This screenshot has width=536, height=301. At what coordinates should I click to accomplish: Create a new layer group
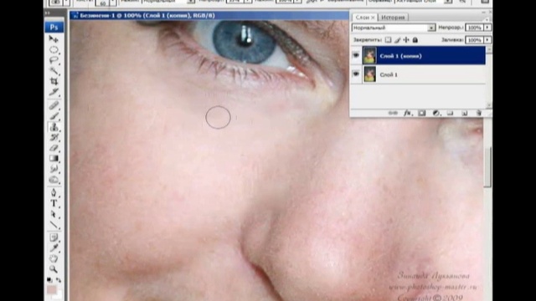(451, 113)
